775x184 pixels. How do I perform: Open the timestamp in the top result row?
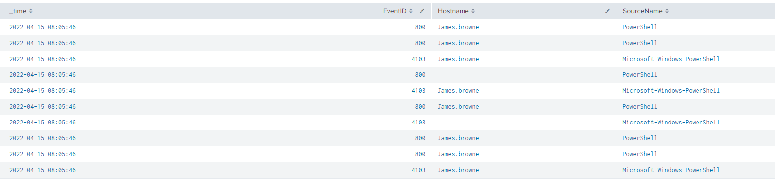coord(43,27)
